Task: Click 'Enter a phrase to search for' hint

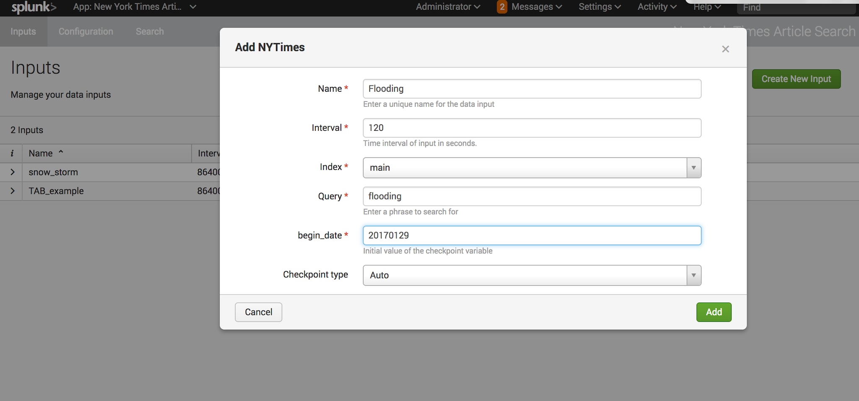Action: click(x=411, y=212)
